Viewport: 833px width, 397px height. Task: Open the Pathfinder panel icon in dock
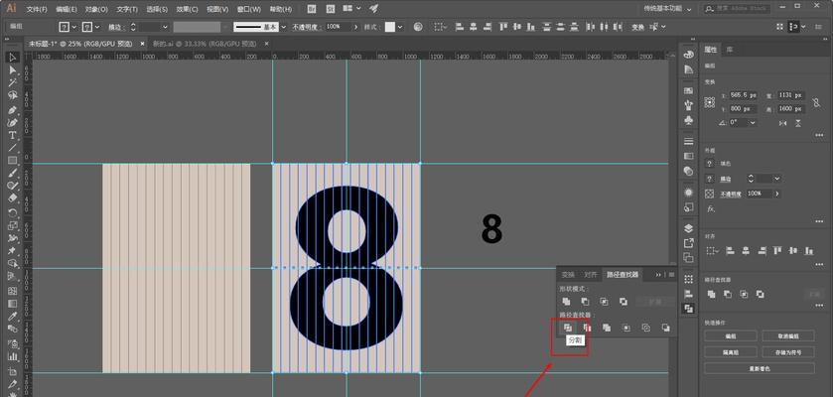pyautogui.click(x=688, y=308)
